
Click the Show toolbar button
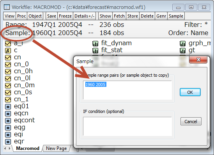pyautogui.click(x=105, y=16)
